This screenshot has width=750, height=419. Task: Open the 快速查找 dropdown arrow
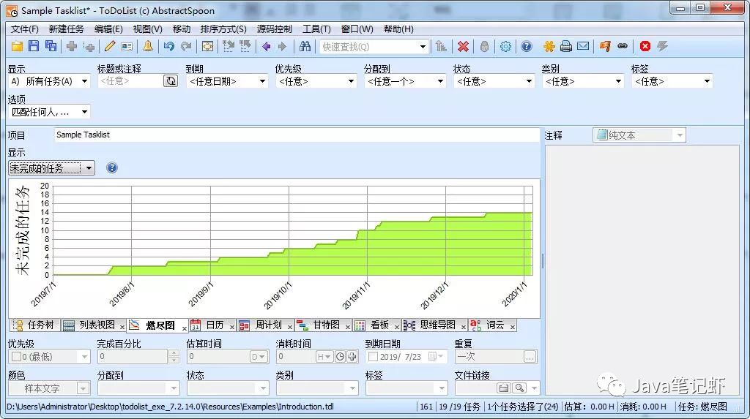423,46
